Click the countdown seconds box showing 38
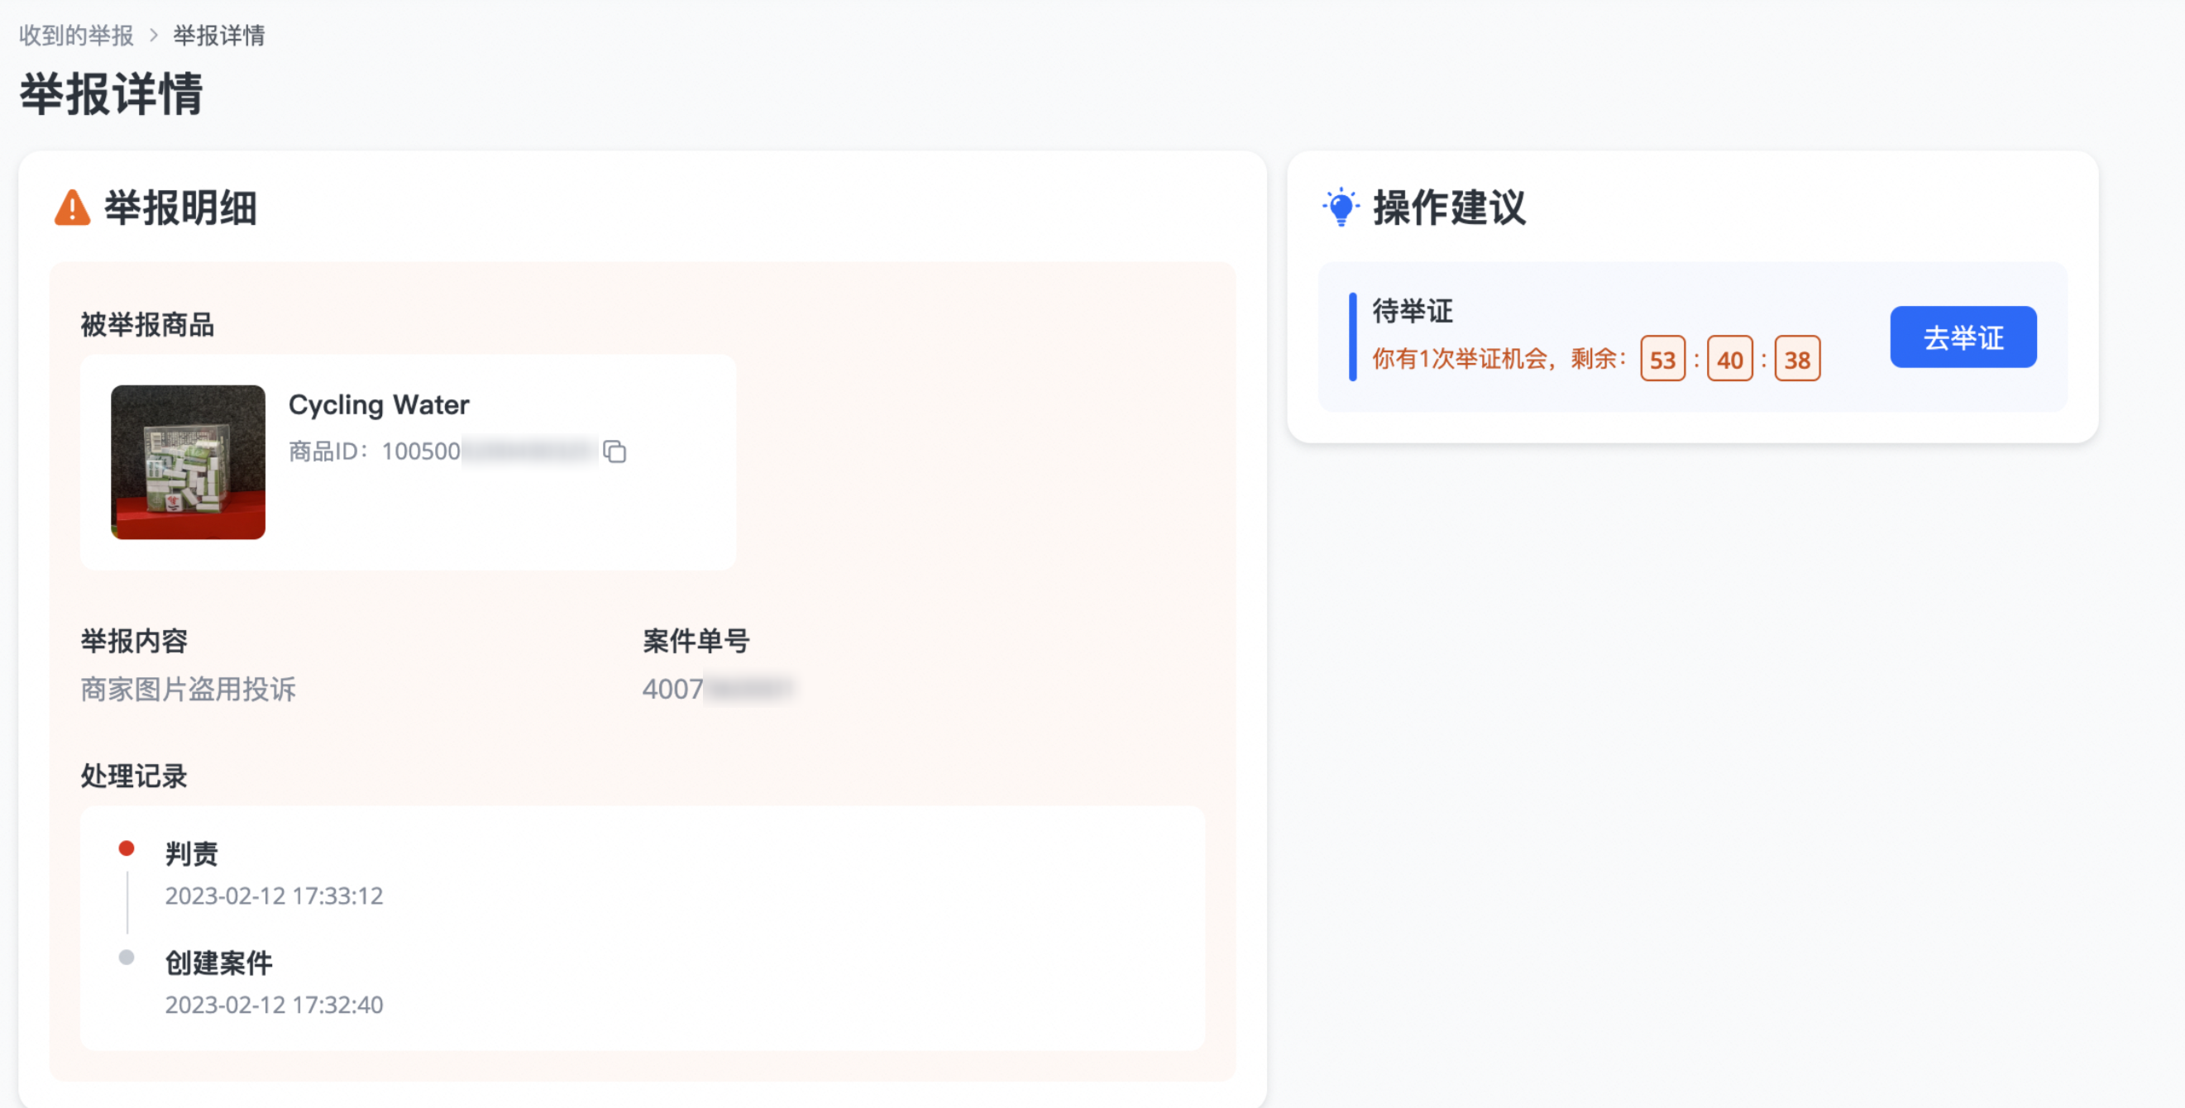The height and width of the screenshot is (1108, 2185). [1796, 359]
